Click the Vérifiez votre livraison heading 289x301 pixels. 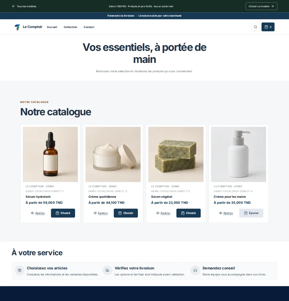[x=135, y=268]
